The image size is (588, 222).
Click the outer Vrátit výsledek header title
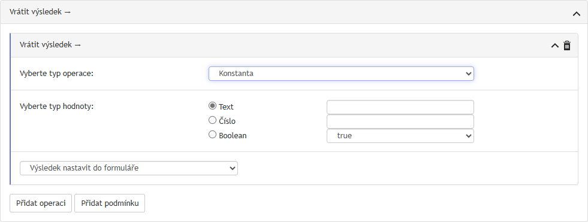tap(40, 12)
